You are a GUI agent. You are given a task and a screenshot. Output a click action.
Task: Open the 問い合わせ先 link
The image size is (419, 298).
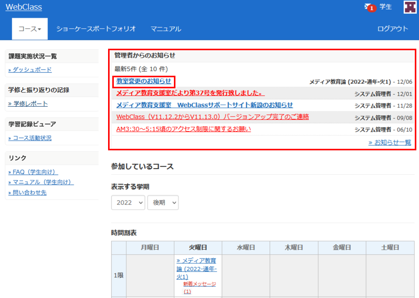point(27,193)
